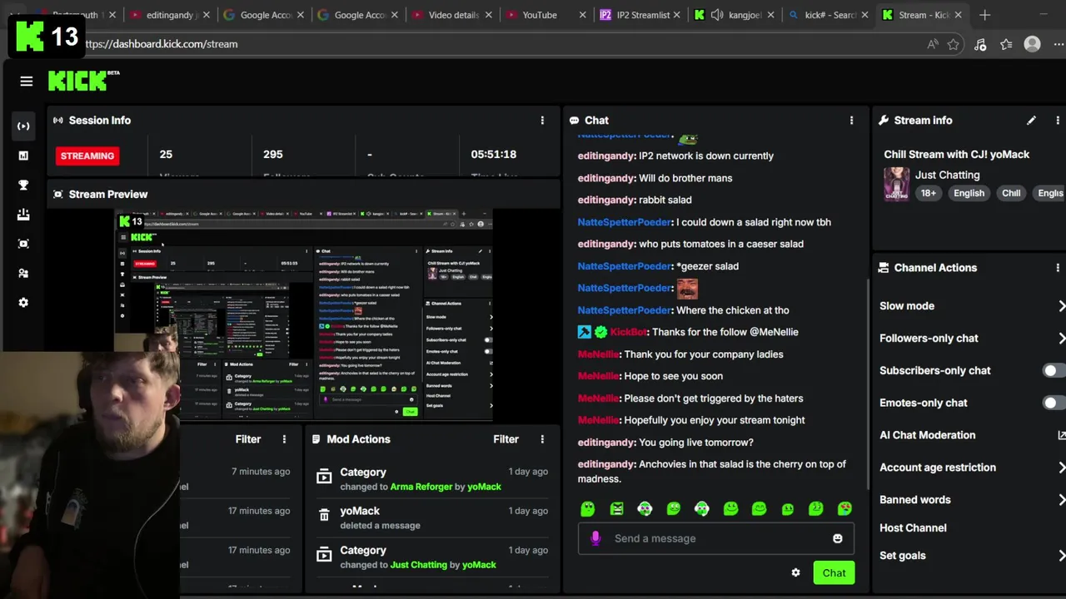Image resolution: width=1066 pixels, height=599 pixels.
Task: Edit stream info with the pencil icon
Action: tap(1031, 121)
